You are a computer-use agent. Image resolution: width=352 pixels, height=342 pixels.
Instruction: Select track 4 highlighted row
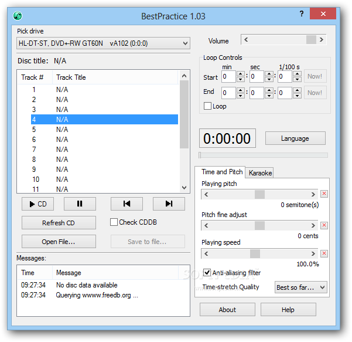point(104,120)
